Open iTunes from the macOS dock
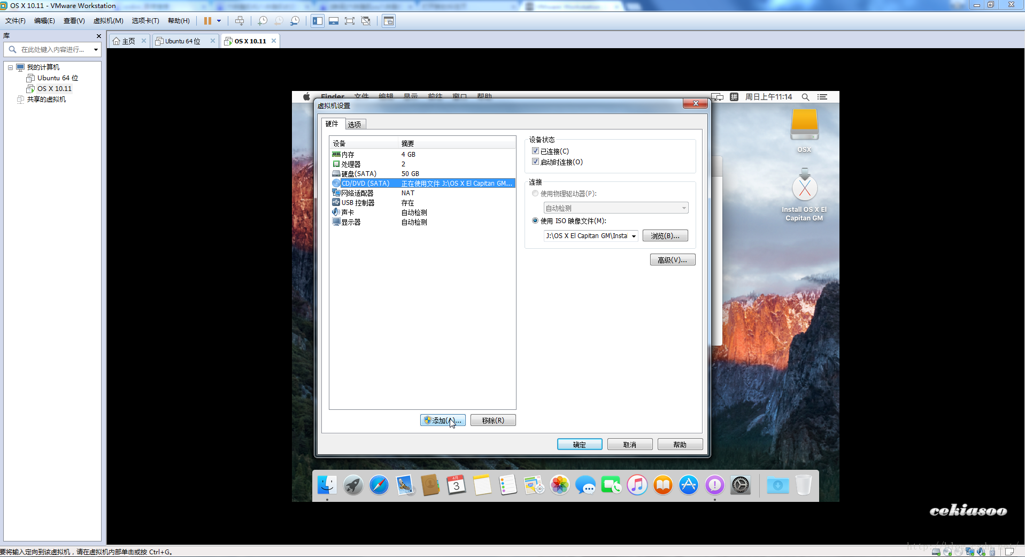Viewport: 1025px width, 557px height. [637, 485]
